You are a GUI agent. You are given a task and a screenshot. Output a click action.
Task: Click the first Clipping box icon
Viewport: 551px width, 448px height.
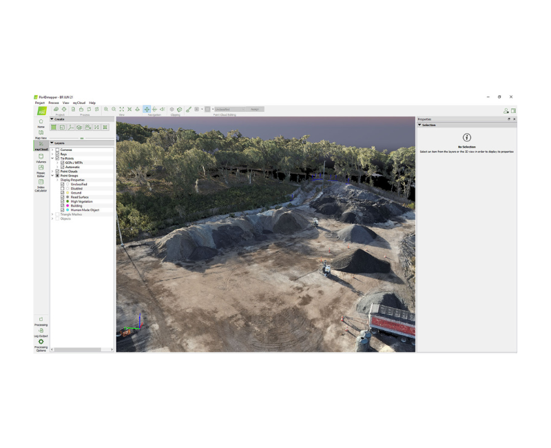click(171, 110)
